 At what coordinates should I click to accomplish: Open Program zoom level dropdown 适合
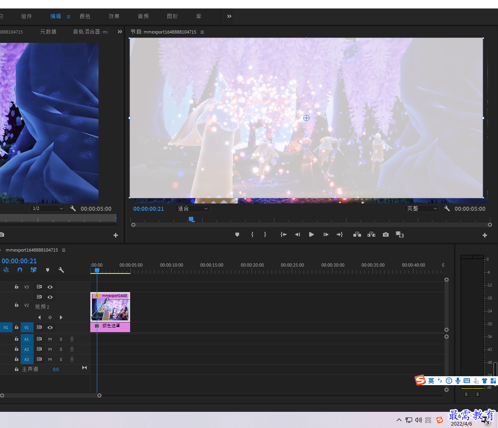[x=192, y=208]
